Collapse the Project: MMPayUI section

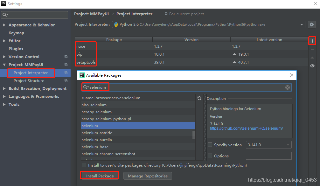click(4, 65)
